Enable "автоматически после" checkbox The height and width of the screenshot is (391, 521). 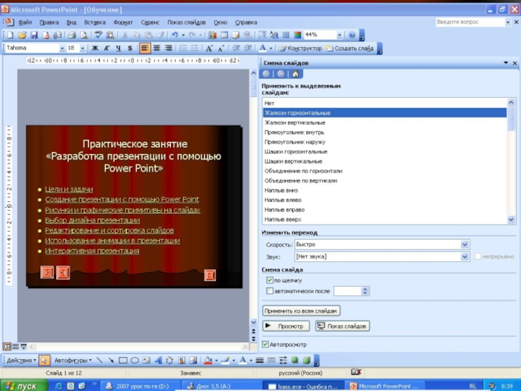pyautogui.click(x=270, y=291)
